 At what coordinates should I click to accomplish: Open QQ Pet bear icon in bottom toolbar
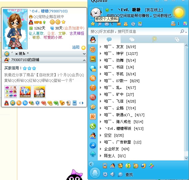[x=120, y=166]
